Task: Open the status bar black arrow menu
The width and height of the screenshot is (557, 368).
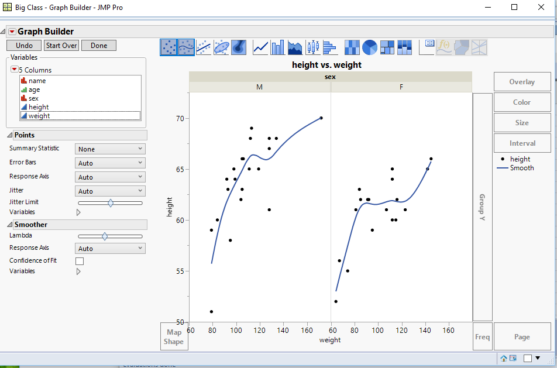Action: tap(538, 358)
